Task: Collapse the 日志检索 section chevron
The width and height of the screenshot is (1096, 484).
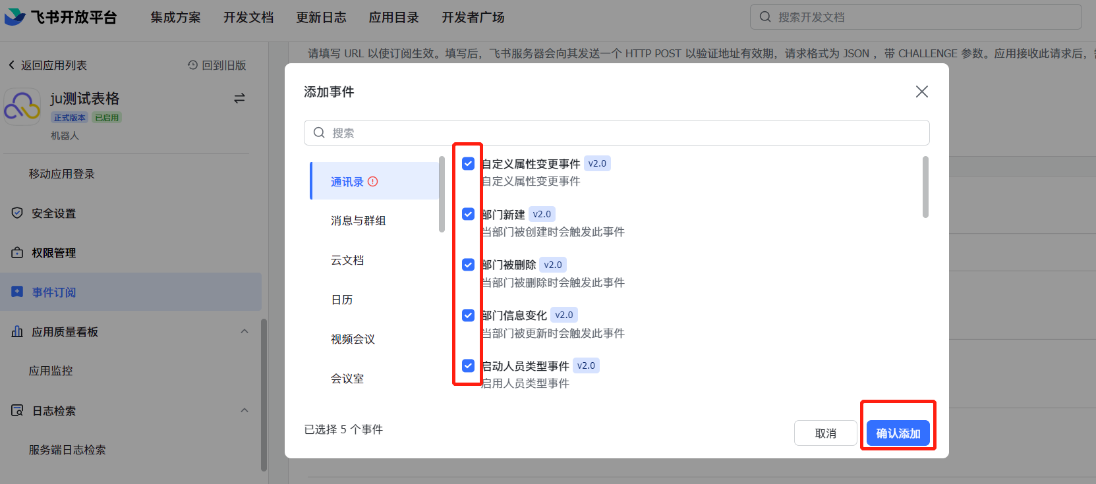Action: 245,410
